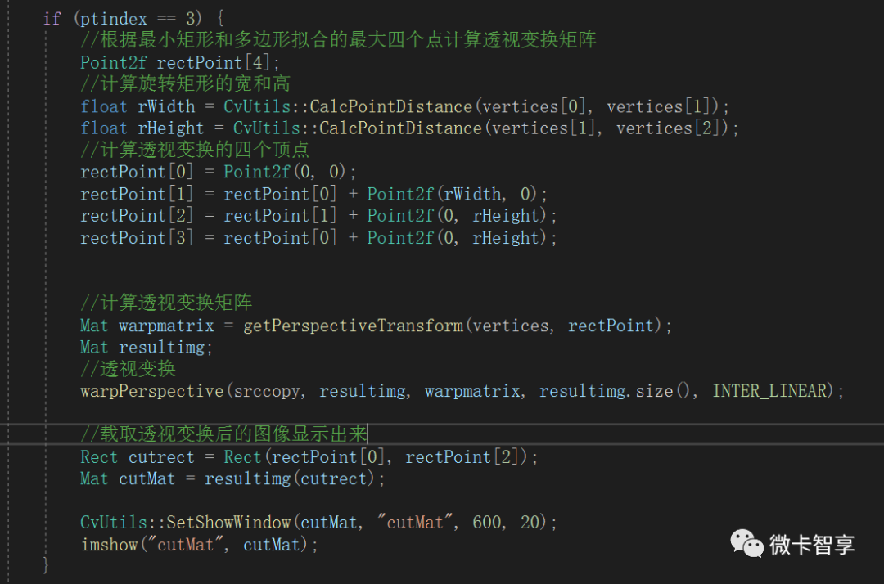This screenshot has height=584, width=884.
Task: Click the Rect type before cutrect
Action: tap(99, 456)
